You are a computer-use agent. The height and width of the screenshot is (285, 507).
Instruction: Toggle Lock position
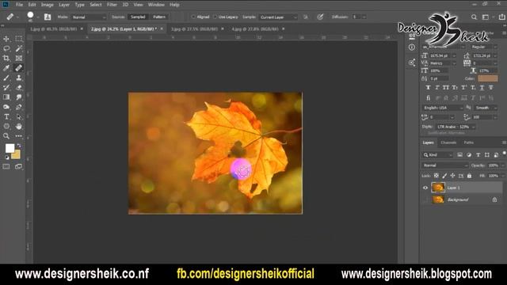[x=452, y=176]
